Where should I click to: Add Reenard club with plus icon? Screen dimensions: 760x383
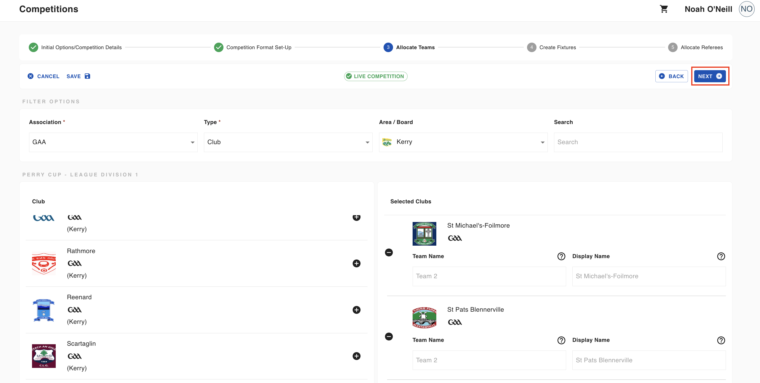click(356, 310)
